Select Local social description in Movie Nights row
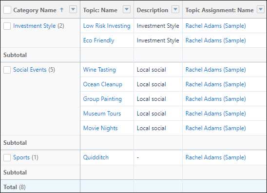Image resolution: width=267 pixels, height=193 pixels. pos(152,128)
